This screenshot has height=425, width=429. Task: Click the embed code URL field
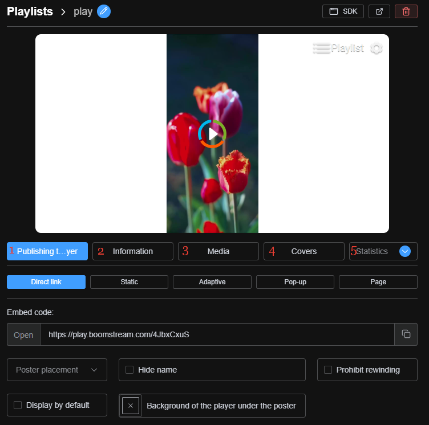coord(217,334)
